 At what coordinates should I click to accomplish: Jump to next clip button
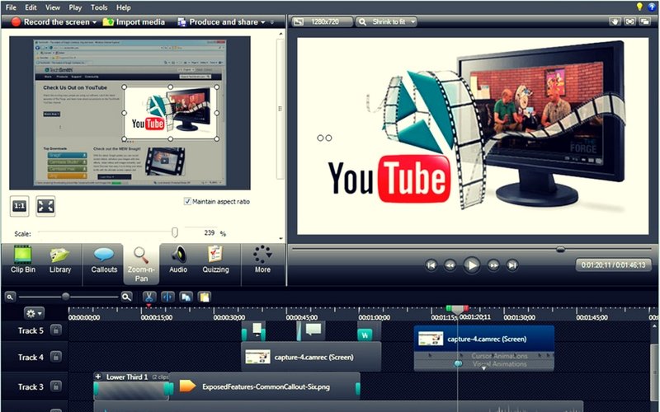(512, 265)
